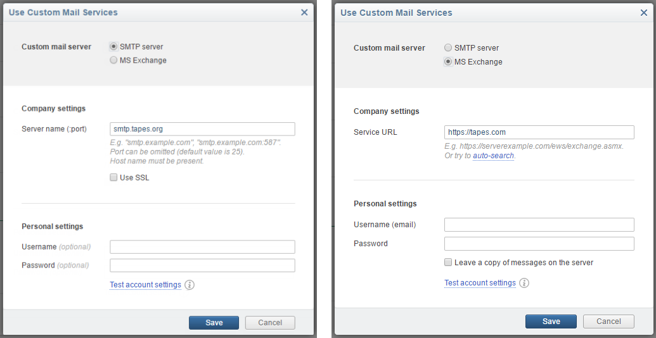Select the already-checked SMTP server radio button
The height and width of the screenshot is (338, 656).
(113, 46)
